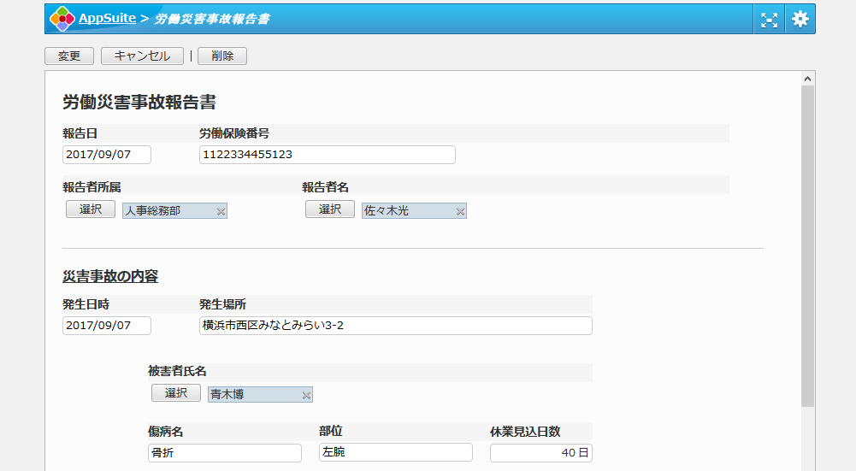
Task: Toggle fullscreen view icon in header
Action: 770,20
